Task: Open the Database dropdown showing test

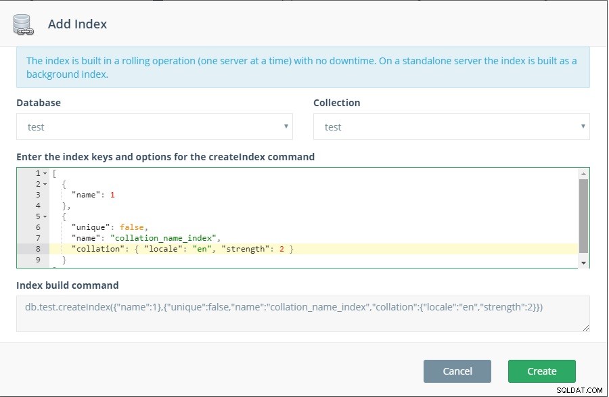Action: click(x=154, y=126)
